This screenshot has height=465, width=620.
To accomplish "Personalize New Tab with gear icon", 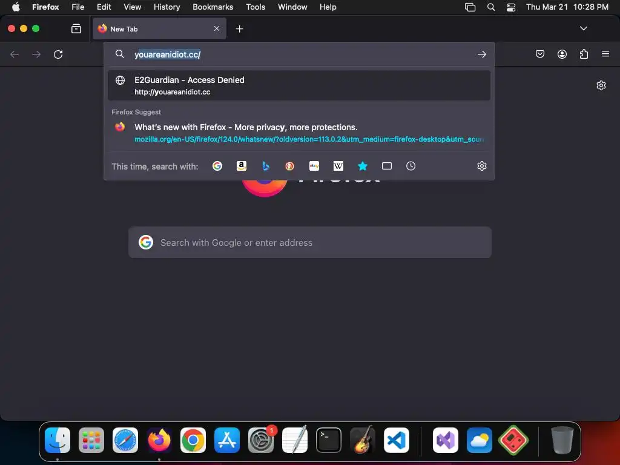I will 601,85.
